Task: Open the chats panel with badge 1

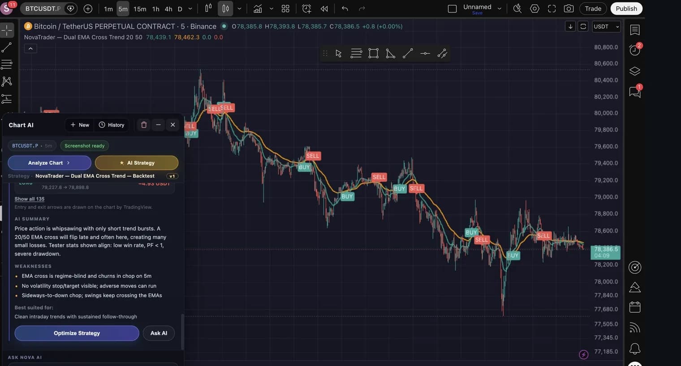Action: point(635,91)
